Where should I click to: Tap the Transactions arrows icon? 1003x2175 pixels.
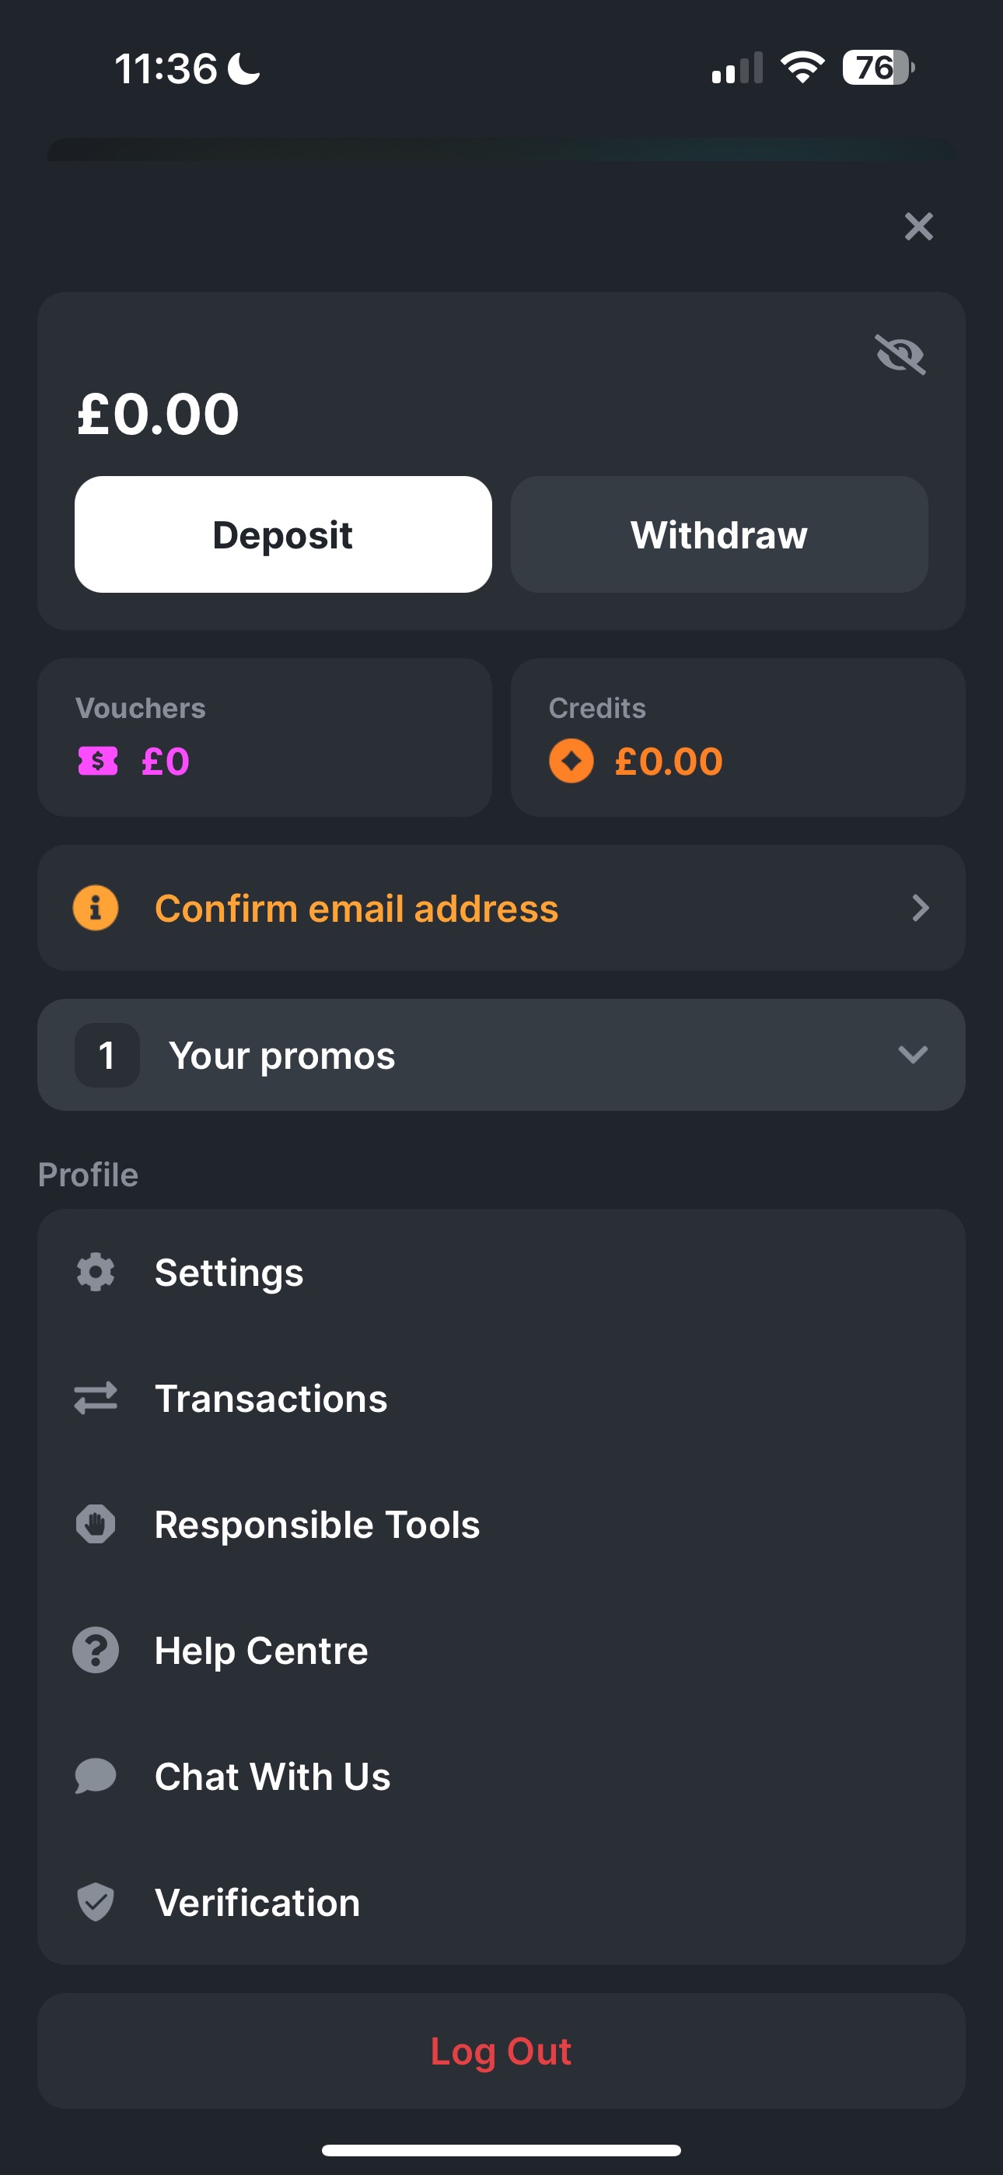point(96,1398)
